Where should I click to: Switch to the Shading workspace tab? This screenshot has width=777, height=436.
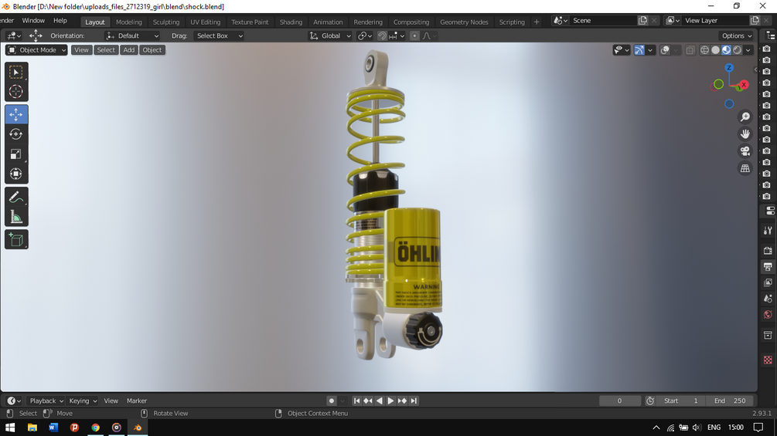[x=291, y=22]
